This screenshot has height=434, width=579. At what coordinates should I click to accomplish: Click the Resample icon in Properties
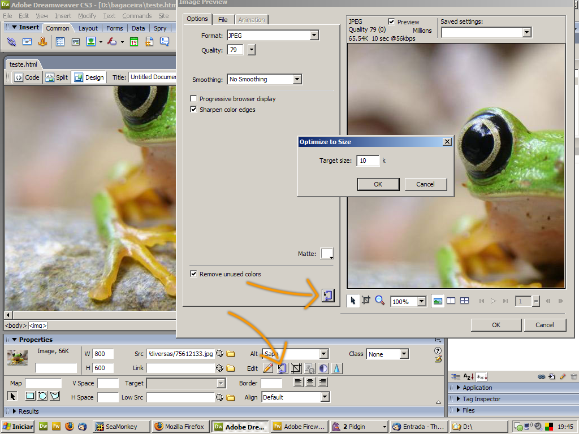click(x=310, y=368)
